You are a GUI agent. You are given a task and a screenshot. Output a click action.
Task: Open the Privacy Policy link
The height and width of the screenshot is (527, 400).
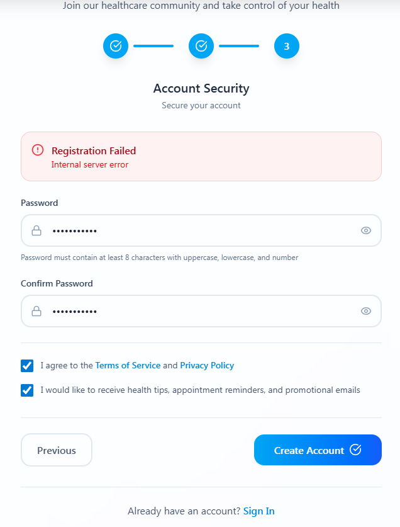(x=207, y=365)
